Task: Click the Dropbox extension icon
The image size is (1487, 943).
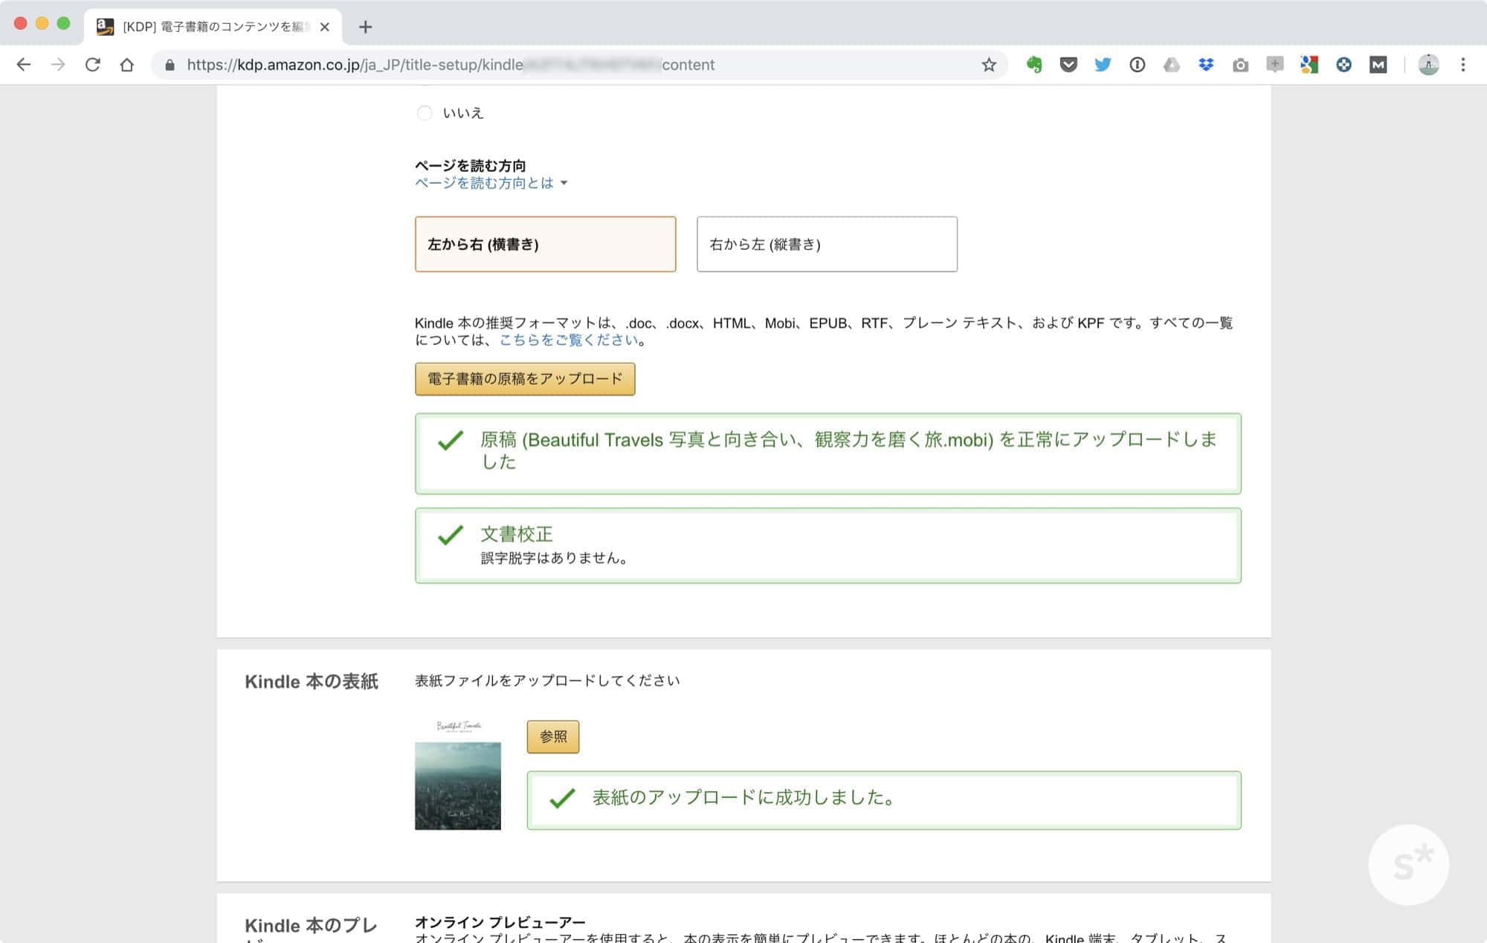Action: pyautogui.click(x=1206, y=65)
